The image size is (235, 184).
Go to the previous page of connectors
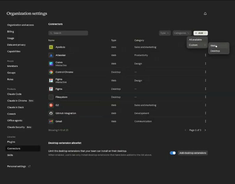click(x=186, y=130)
